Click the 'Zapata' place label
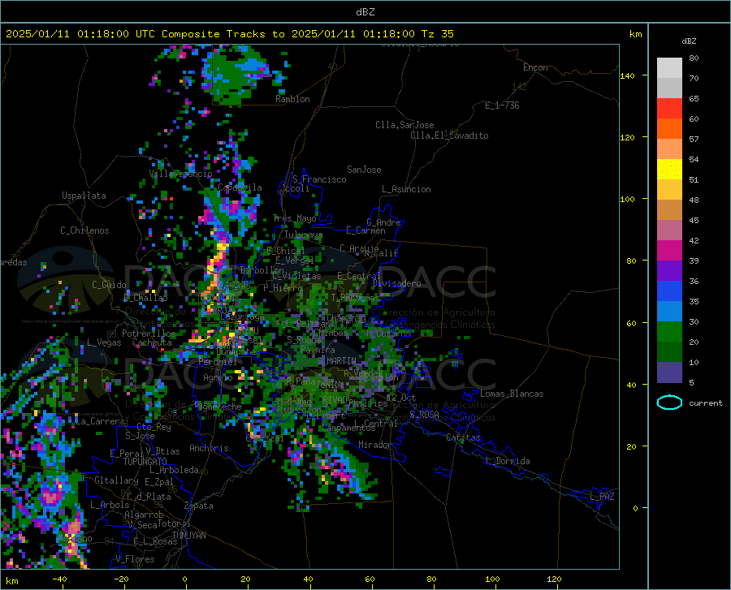Image resolution: width=731 pixels, height=590 pixels. coord(199,506)
